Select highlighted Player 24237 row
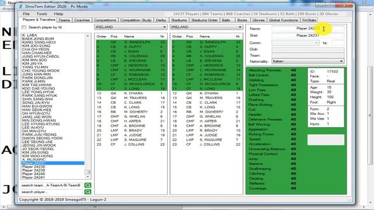 [x=53, y=163]
